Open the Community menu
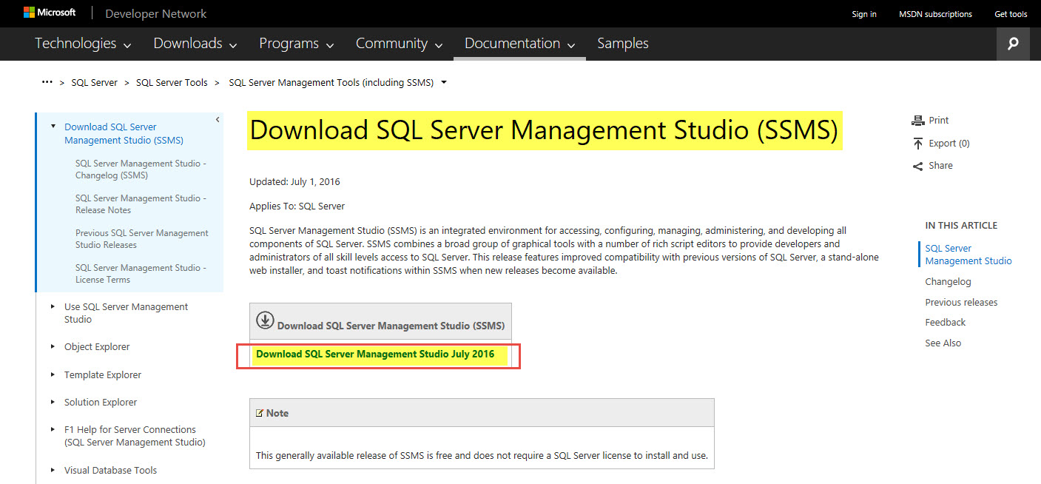 click(400, 44)
